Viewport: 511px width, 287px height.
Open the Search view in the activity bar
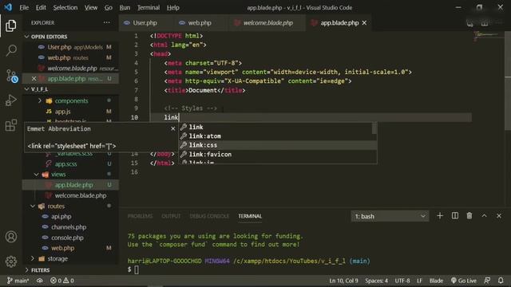point(10,50)
